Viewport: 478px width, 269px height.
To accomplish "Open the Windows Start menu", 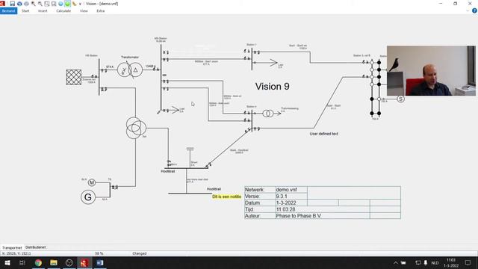I will coord(7,262).
